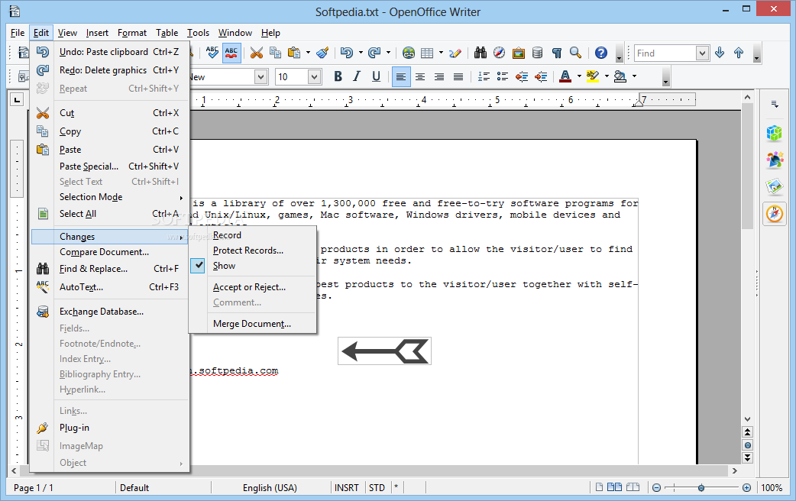Click the Hyperlink globe icon

tap(409, 53)
